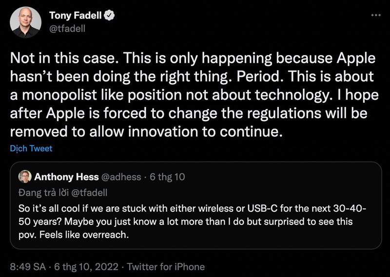Click the quoted tweet date 6 thg 10
The height and width of the screenshot is (277, 390).
coord(167,177)
